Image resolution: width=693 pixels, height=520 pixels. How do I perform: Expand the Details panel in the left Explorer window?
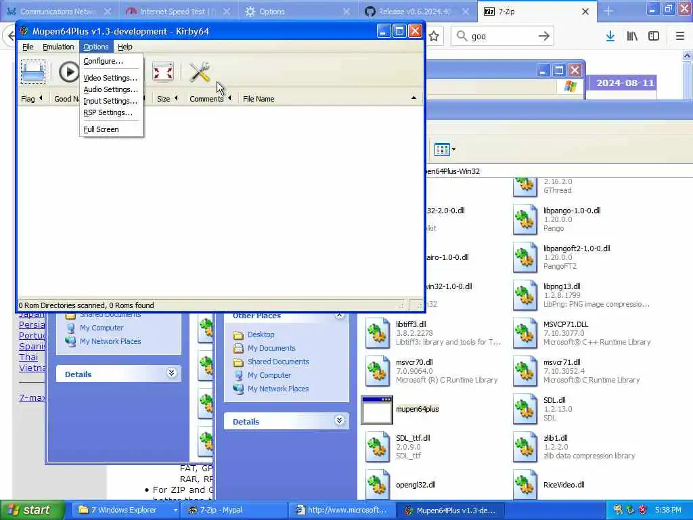[x=171, y=373]
